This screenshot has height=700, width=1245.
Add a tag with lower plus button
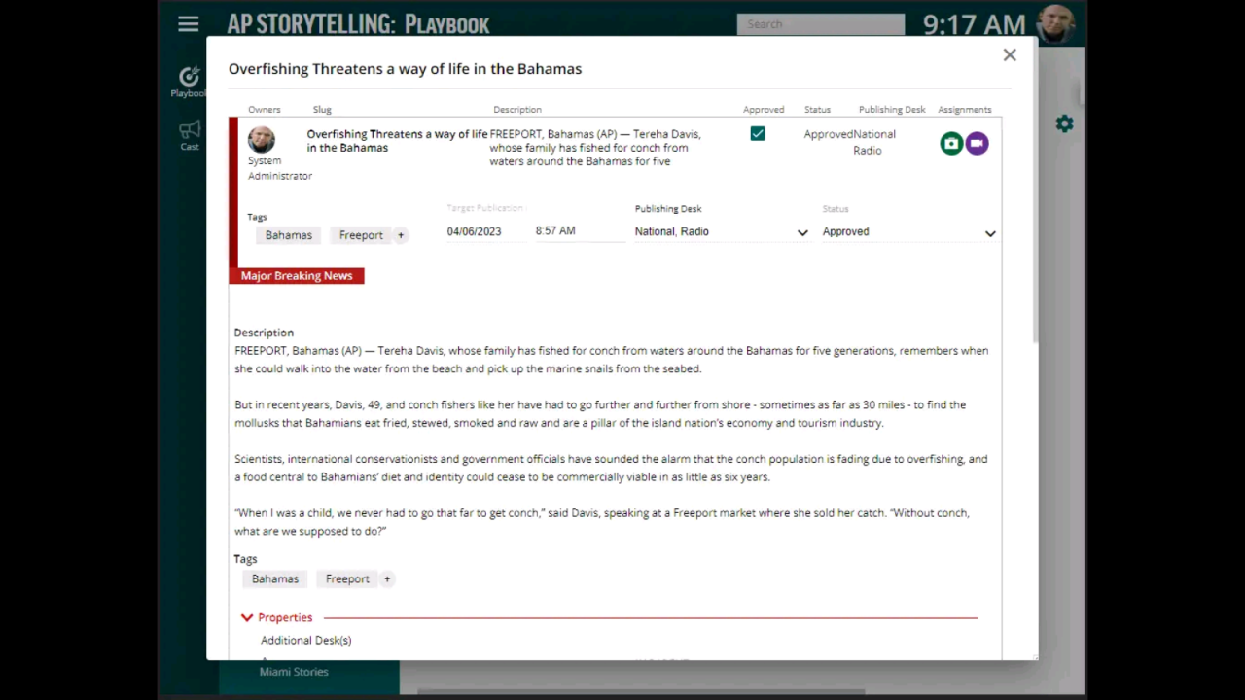[x=387, y=578]
